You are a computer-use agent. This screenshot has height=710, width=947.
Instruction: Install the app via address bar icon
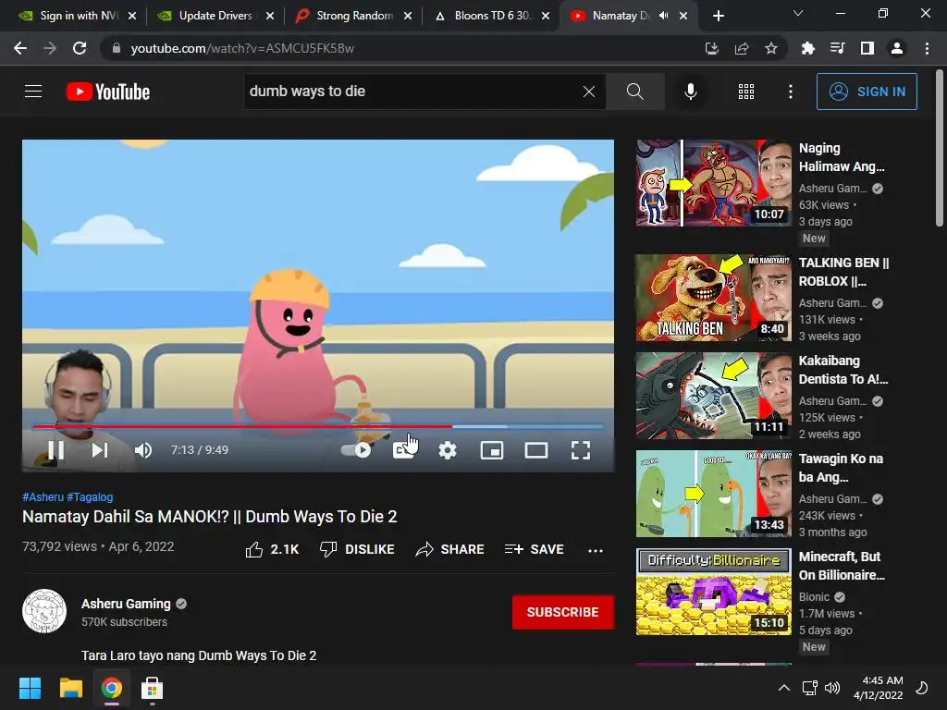pyautogui.click(x=711, y=48)
